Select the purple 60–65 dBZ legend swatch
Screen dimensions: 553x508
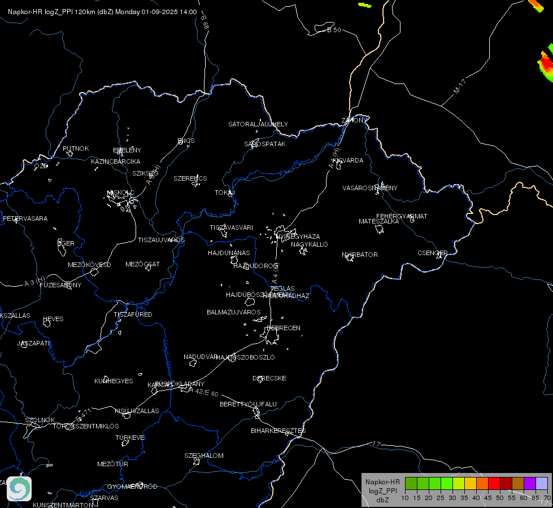coord(530,484)
